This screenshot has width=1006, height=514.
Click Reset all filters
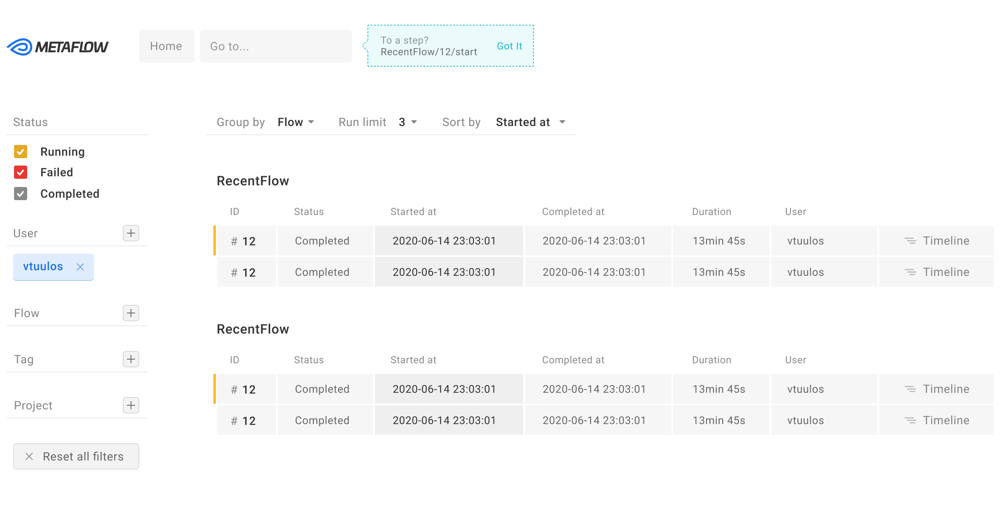pyautogui.click(x=76, y=456)
